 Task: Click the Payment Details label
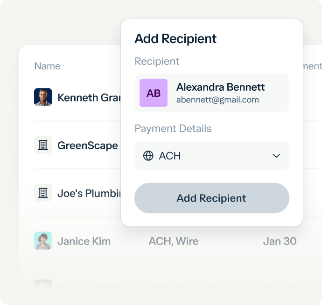click(x=173, y=129)
